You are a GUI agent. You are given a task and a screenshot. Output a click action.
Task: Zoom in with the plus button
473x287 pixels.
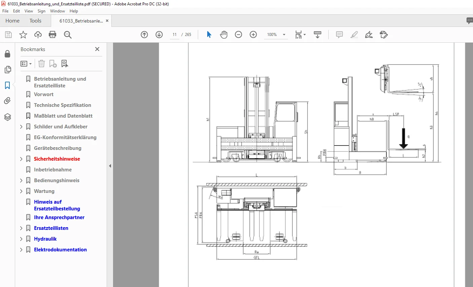(253, 35)
